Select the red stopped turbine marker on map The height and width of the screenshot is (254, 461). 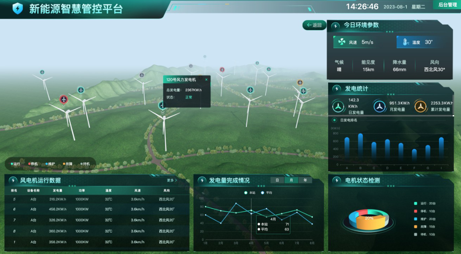point(63,99)
